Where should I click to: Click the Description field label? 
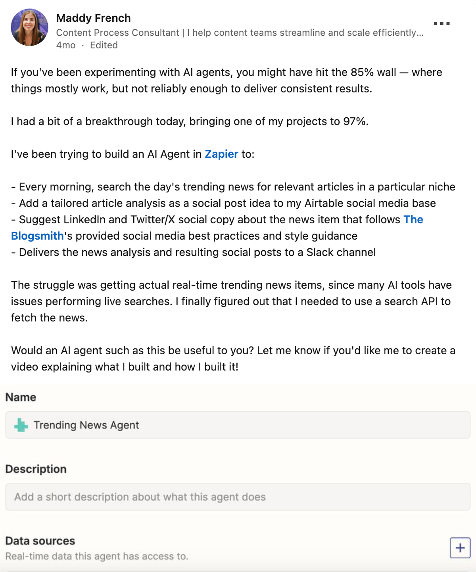pos(36,469)
